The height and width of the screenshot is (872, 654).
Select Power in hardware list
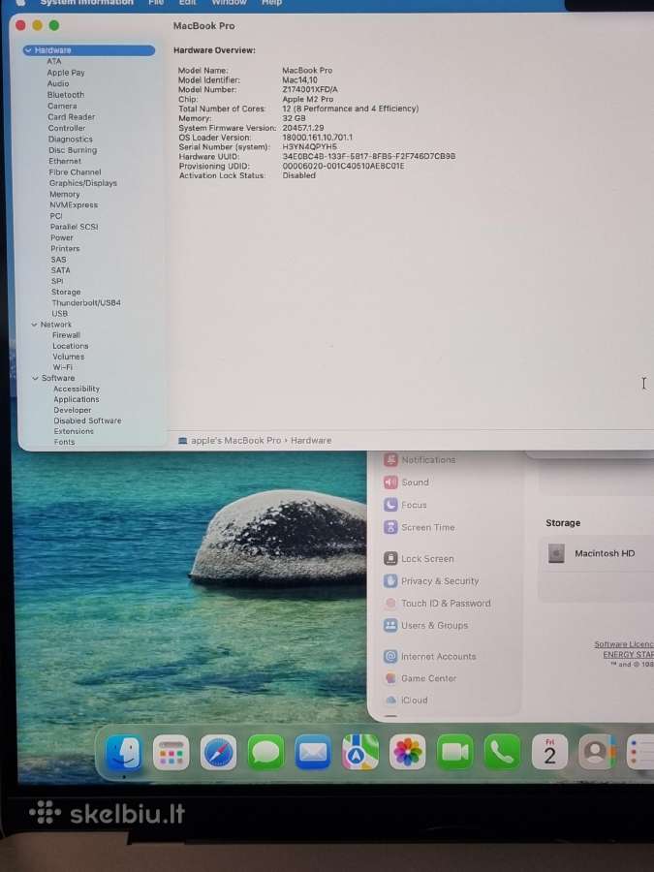click(x=62, y=237)
